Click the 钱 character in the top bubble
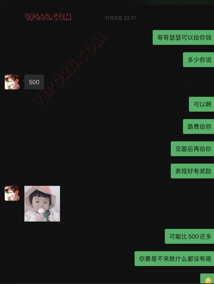The height and width of the screenshot is (284, 214). pyautogui.click(x=208, y=38)
